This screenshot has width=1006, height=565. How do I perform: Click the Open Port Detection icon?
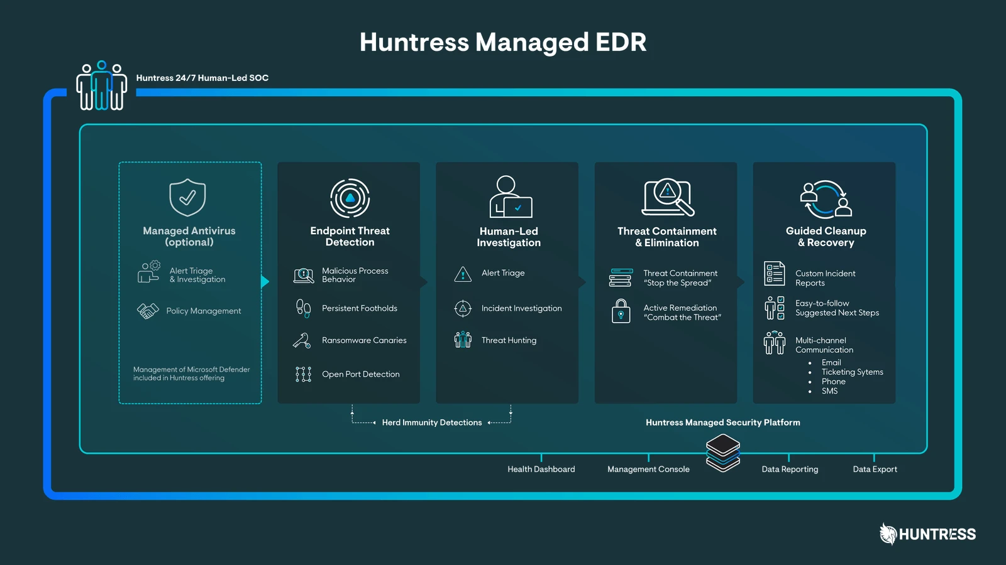click(303, 374)
